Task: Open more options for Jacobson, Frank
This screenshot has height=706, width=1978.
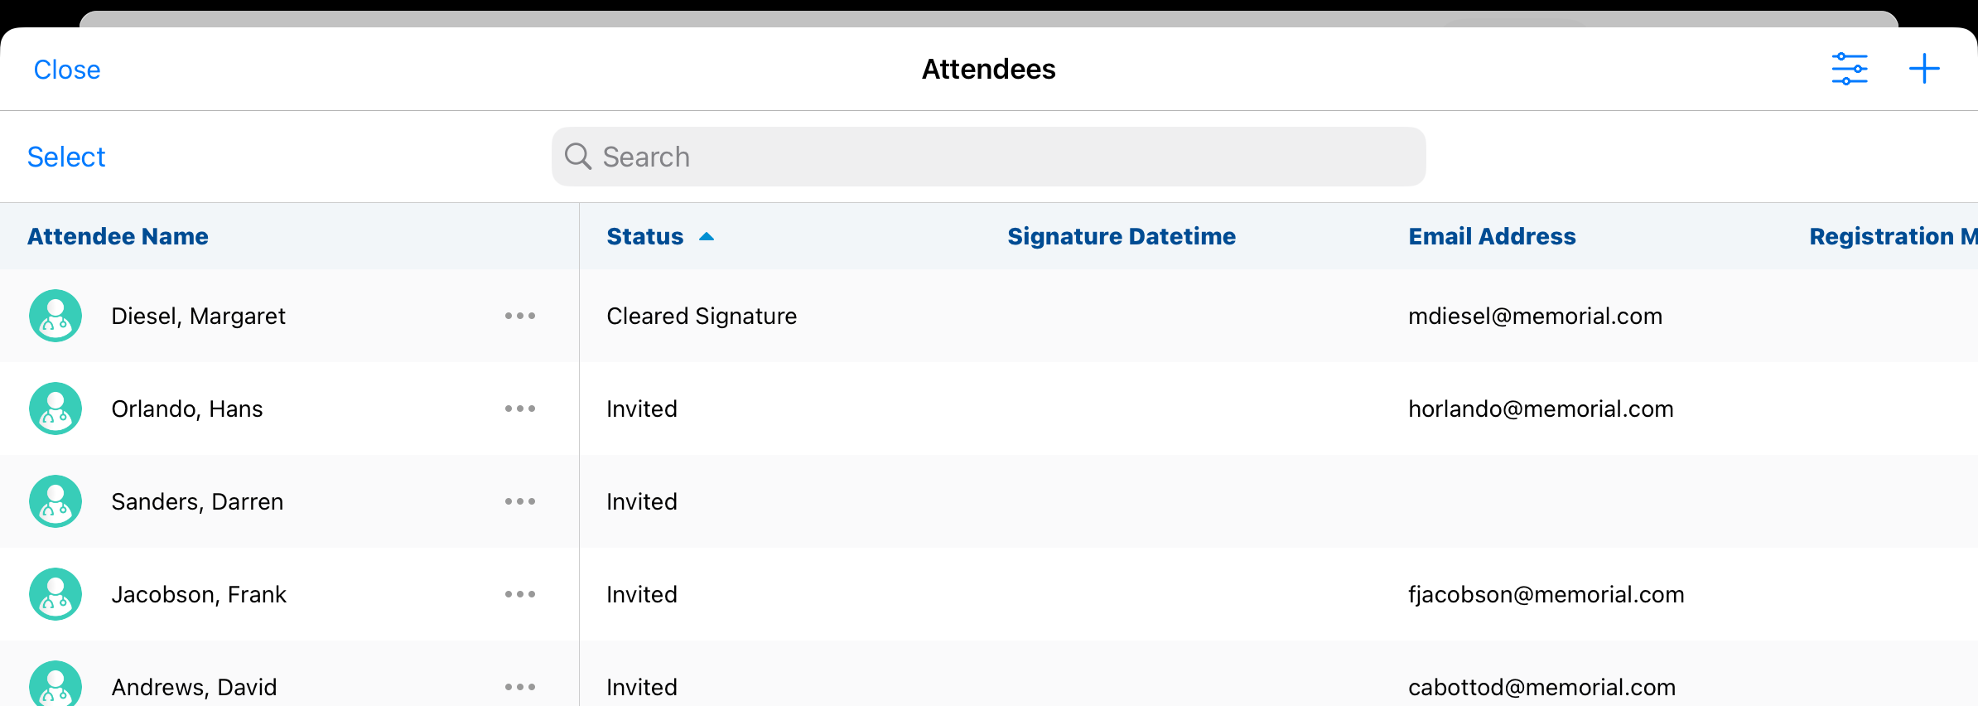Action: (x=520, y=594)
